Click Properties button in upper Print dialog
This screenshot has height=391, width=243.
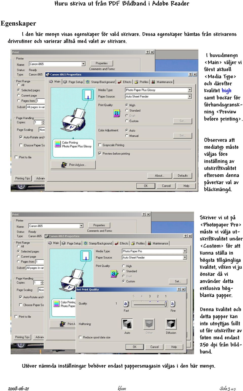pos(102,63)
